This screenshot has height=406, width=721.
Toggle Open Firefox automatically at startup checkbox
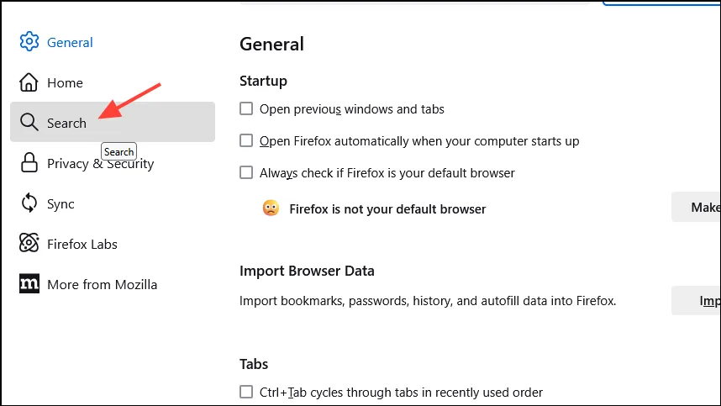pyautogui.click(x=246, y=141)
